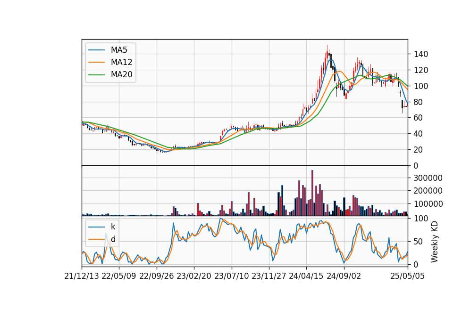Click the 25/05/05 date tick label

(408, 276)
